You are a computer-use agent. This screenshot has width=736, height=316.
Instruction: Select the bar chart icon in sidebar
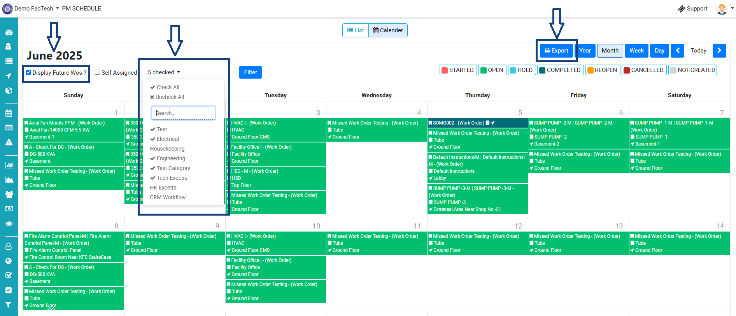9,165
